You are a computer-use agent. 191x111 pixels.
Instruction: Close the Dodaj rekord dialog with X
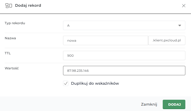184,5
